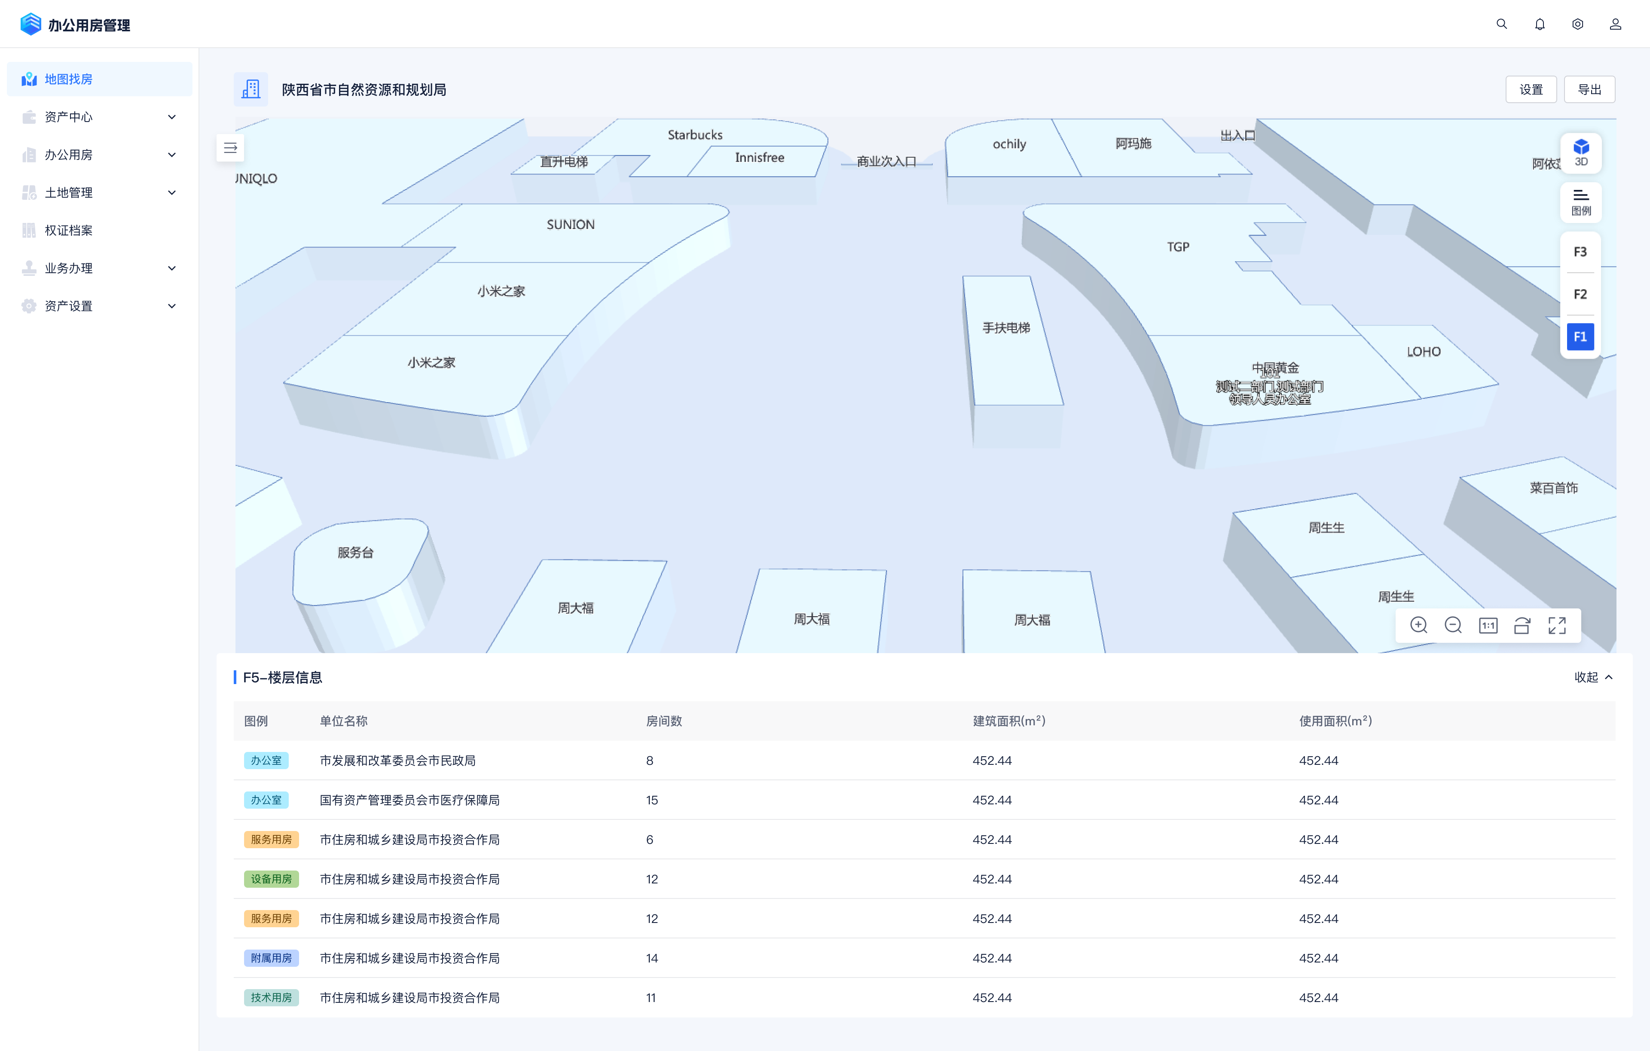Screen dimensions: 1650x1051
Task: Open the 权证档案 menu item
Action: click(68, 230)
